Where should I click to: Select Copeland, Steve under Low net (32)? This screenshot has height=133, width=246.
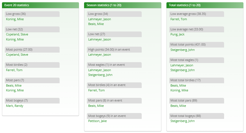click(x=17, y=34)
